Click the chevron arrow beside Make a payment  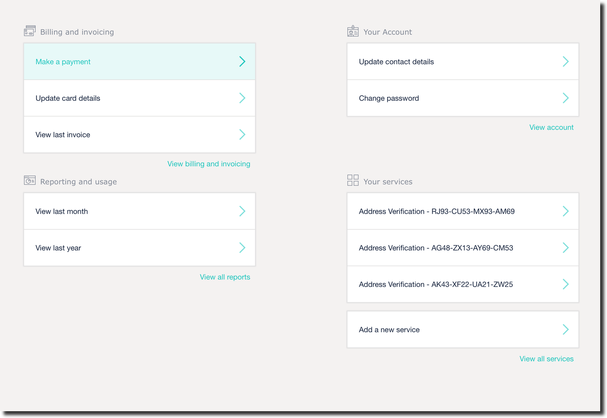(x=242, y=61)
